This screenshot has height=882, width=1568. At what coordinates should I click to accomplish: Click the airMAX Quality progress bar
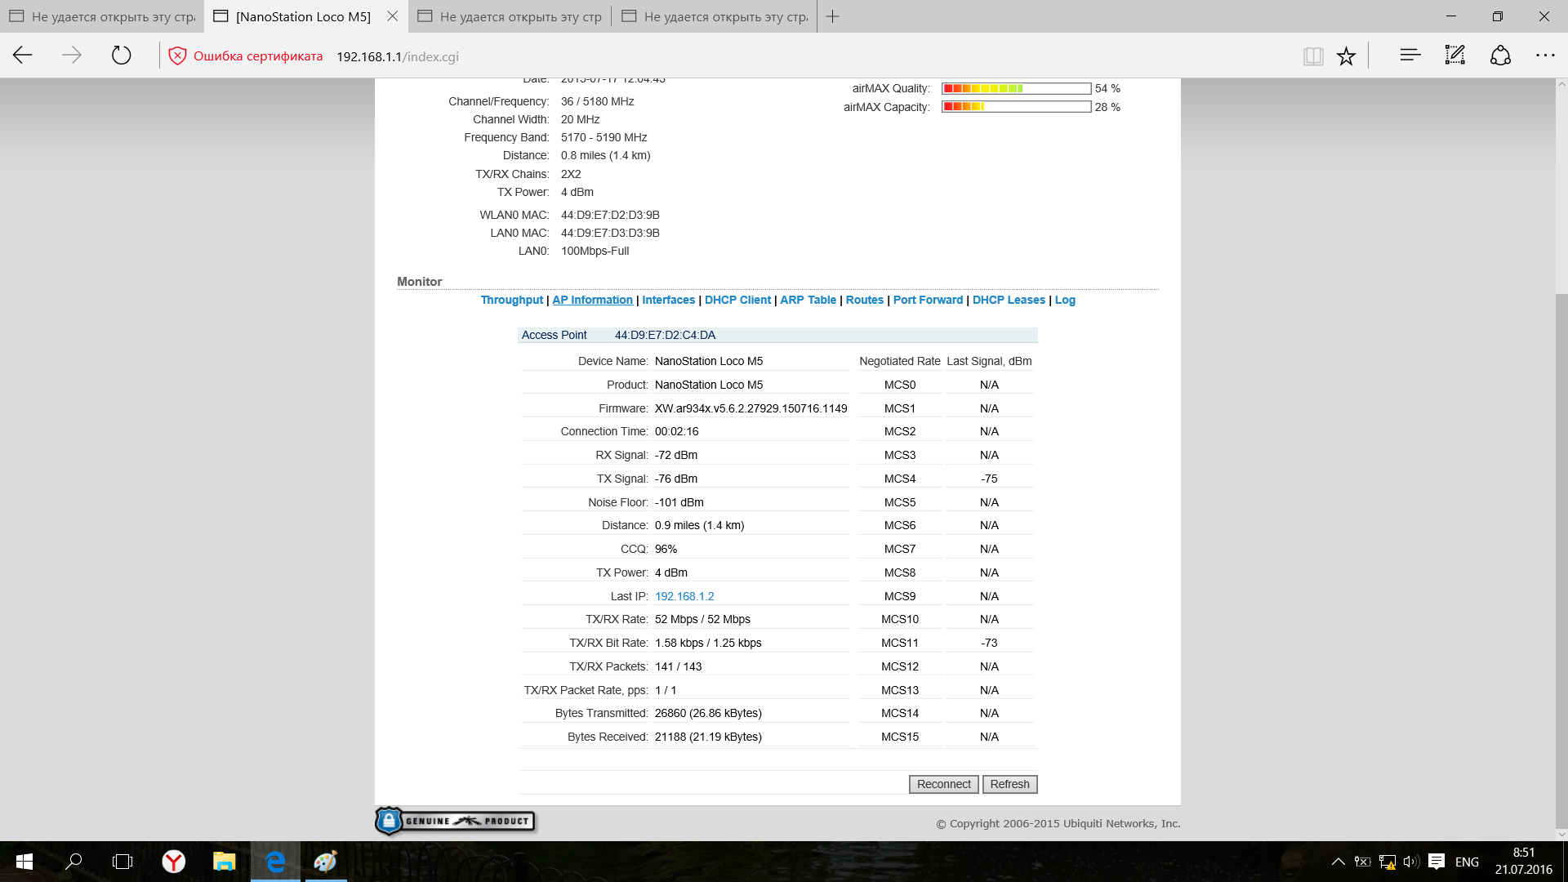coord(1017,88)
